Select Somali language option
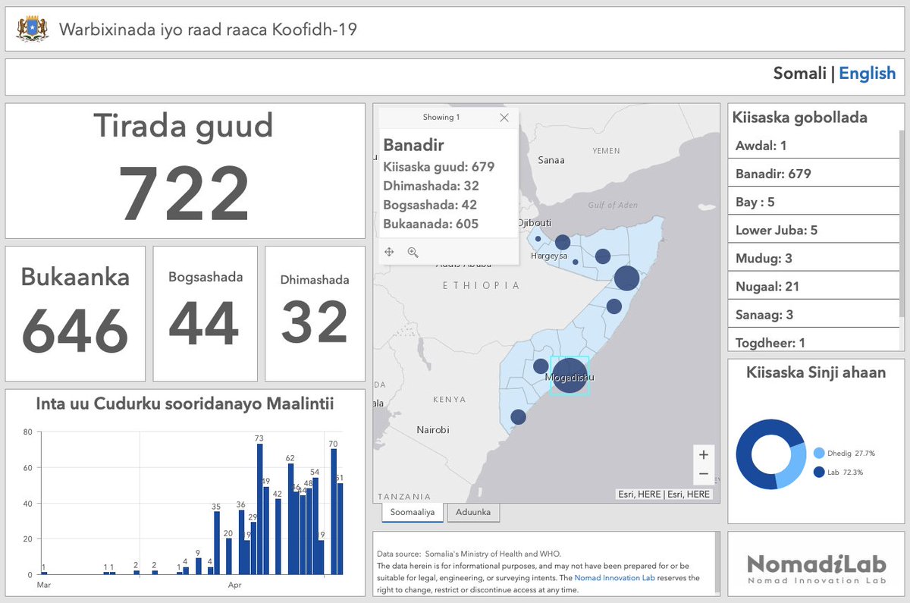This screenshot has width=910, height=603. [x=799, y=74]
